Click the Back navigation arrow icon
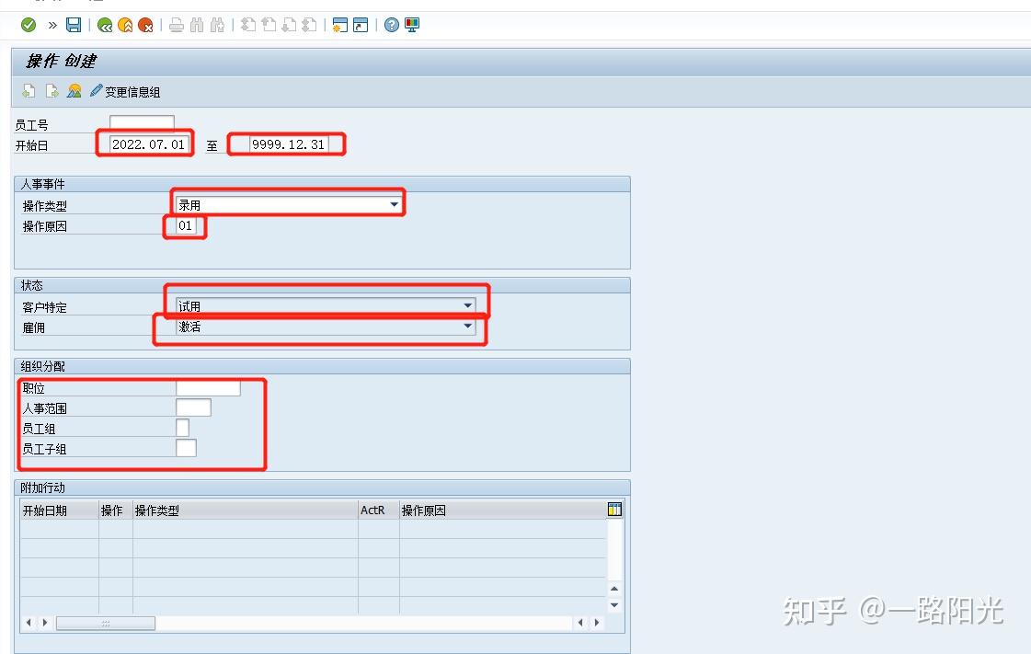 (105, 25)
